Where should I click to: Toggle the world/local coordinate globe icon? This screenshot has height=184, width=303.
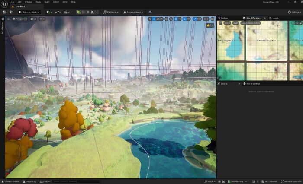click(166, 19)
